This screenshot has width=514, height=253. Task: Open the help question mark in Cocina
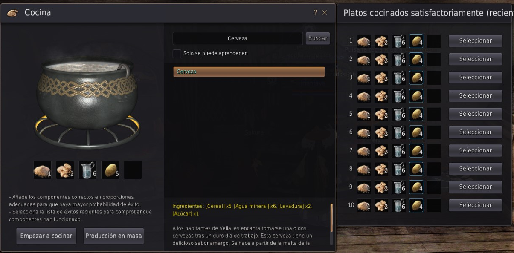315,13
